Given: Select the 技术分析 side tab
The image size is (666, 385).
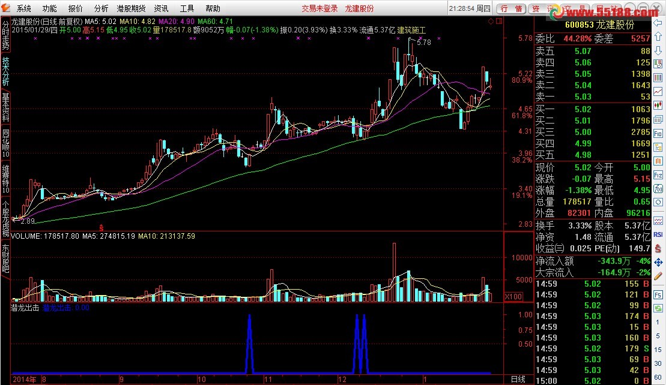Looking at the screenshot, I should point(5,71).
